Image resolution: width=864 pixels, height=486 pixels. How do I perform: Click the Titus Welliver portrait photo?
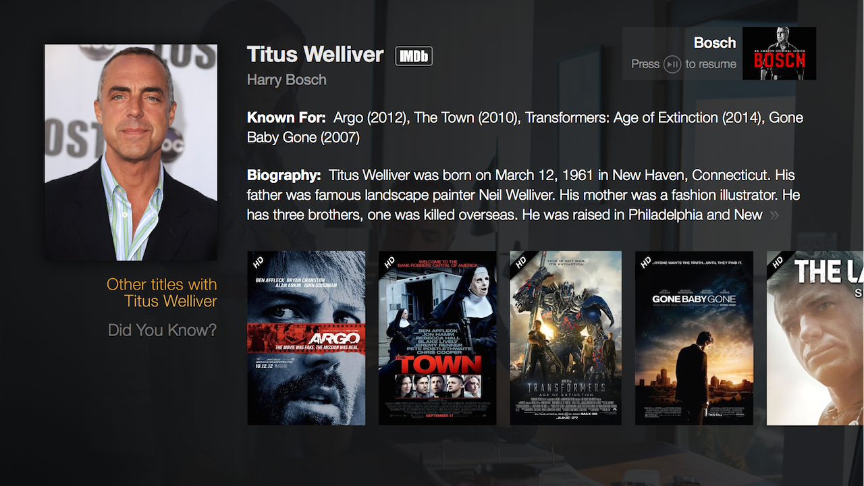131,153
